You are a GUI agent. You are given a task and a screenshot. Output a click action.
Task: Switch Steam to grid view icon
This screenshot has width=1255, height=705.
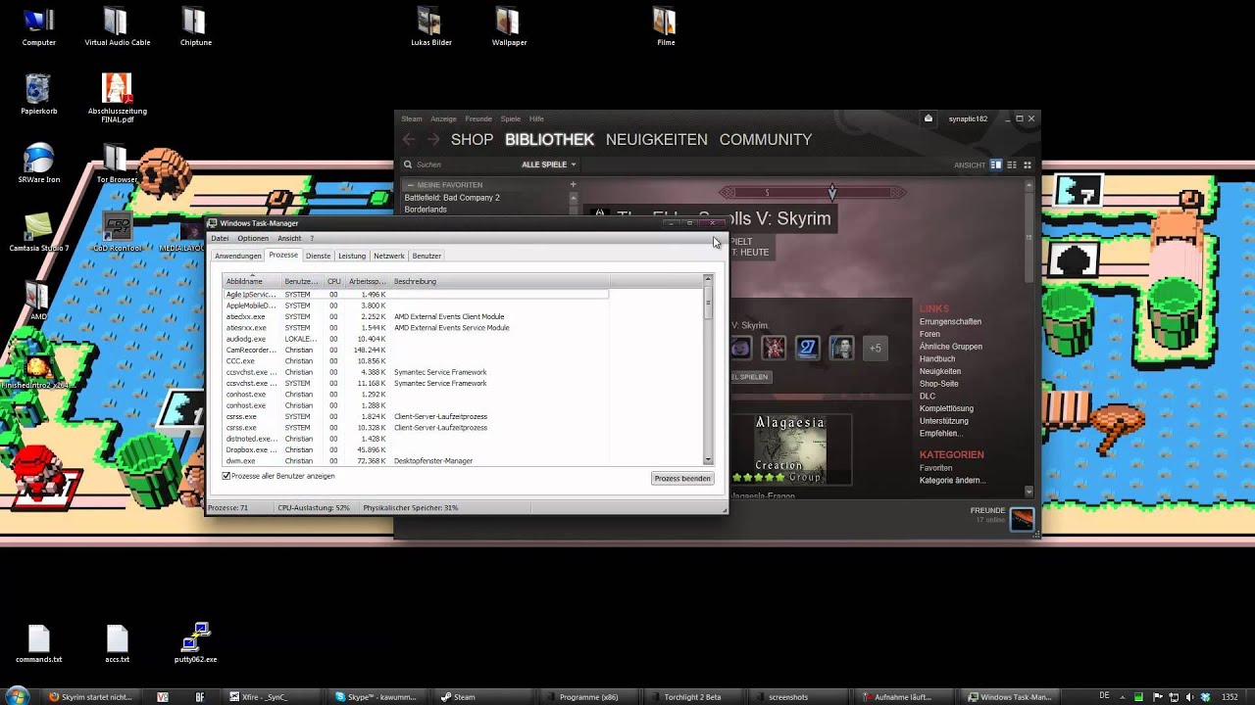pos(1028,164)
